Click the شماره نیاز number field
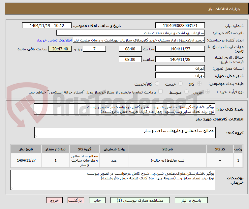 (x=180, y=26)
